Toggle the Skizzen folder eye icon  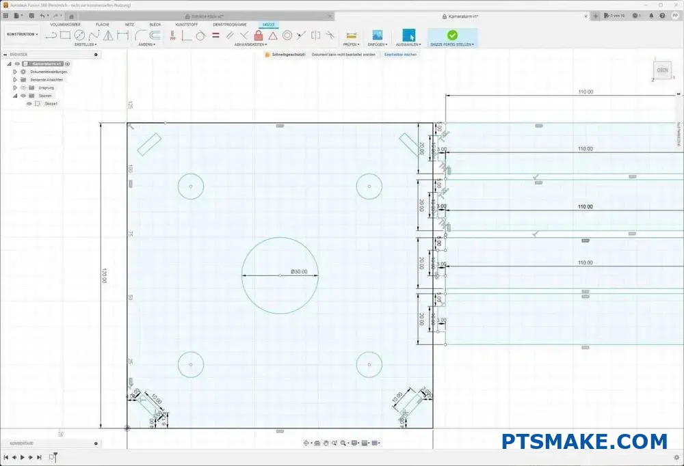23,96
